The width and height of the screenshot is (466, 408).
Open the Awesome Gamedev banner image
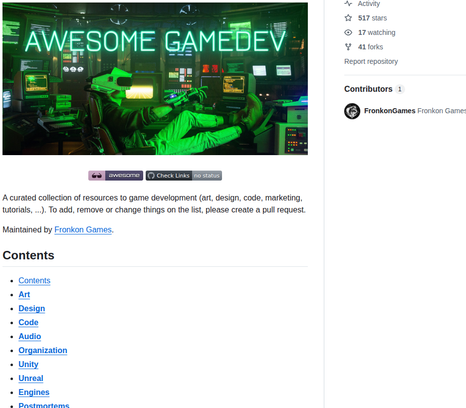tap(155, 79)
